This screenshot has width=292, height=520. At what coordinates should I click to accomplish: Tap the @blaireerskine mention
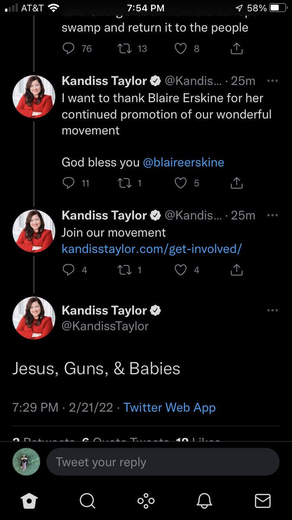pyautogui.click(x=183, y=162)
